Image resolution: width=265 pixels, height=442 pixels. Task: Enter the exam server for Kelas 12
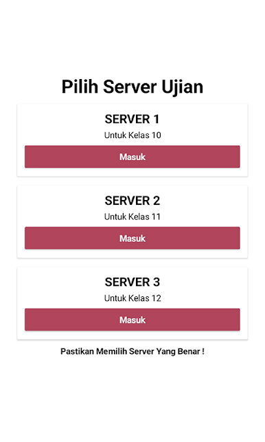click(132, 320)
